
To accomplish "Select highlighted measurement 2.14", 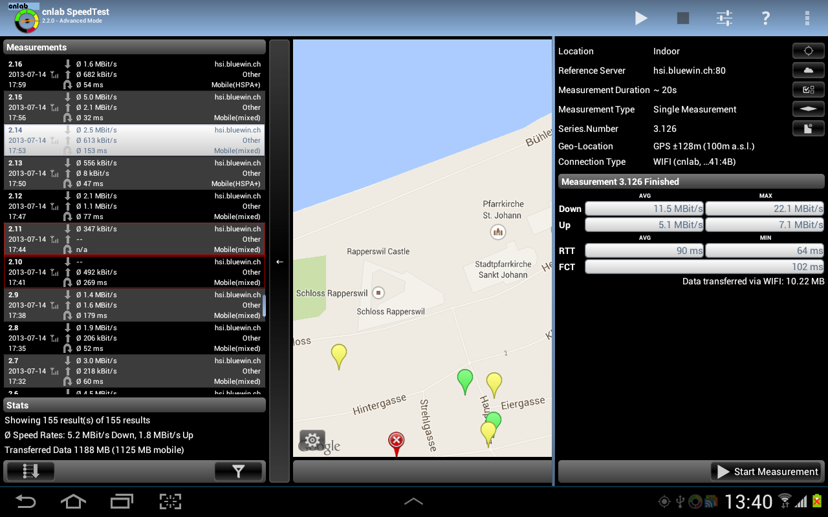I will click(135, 140).
